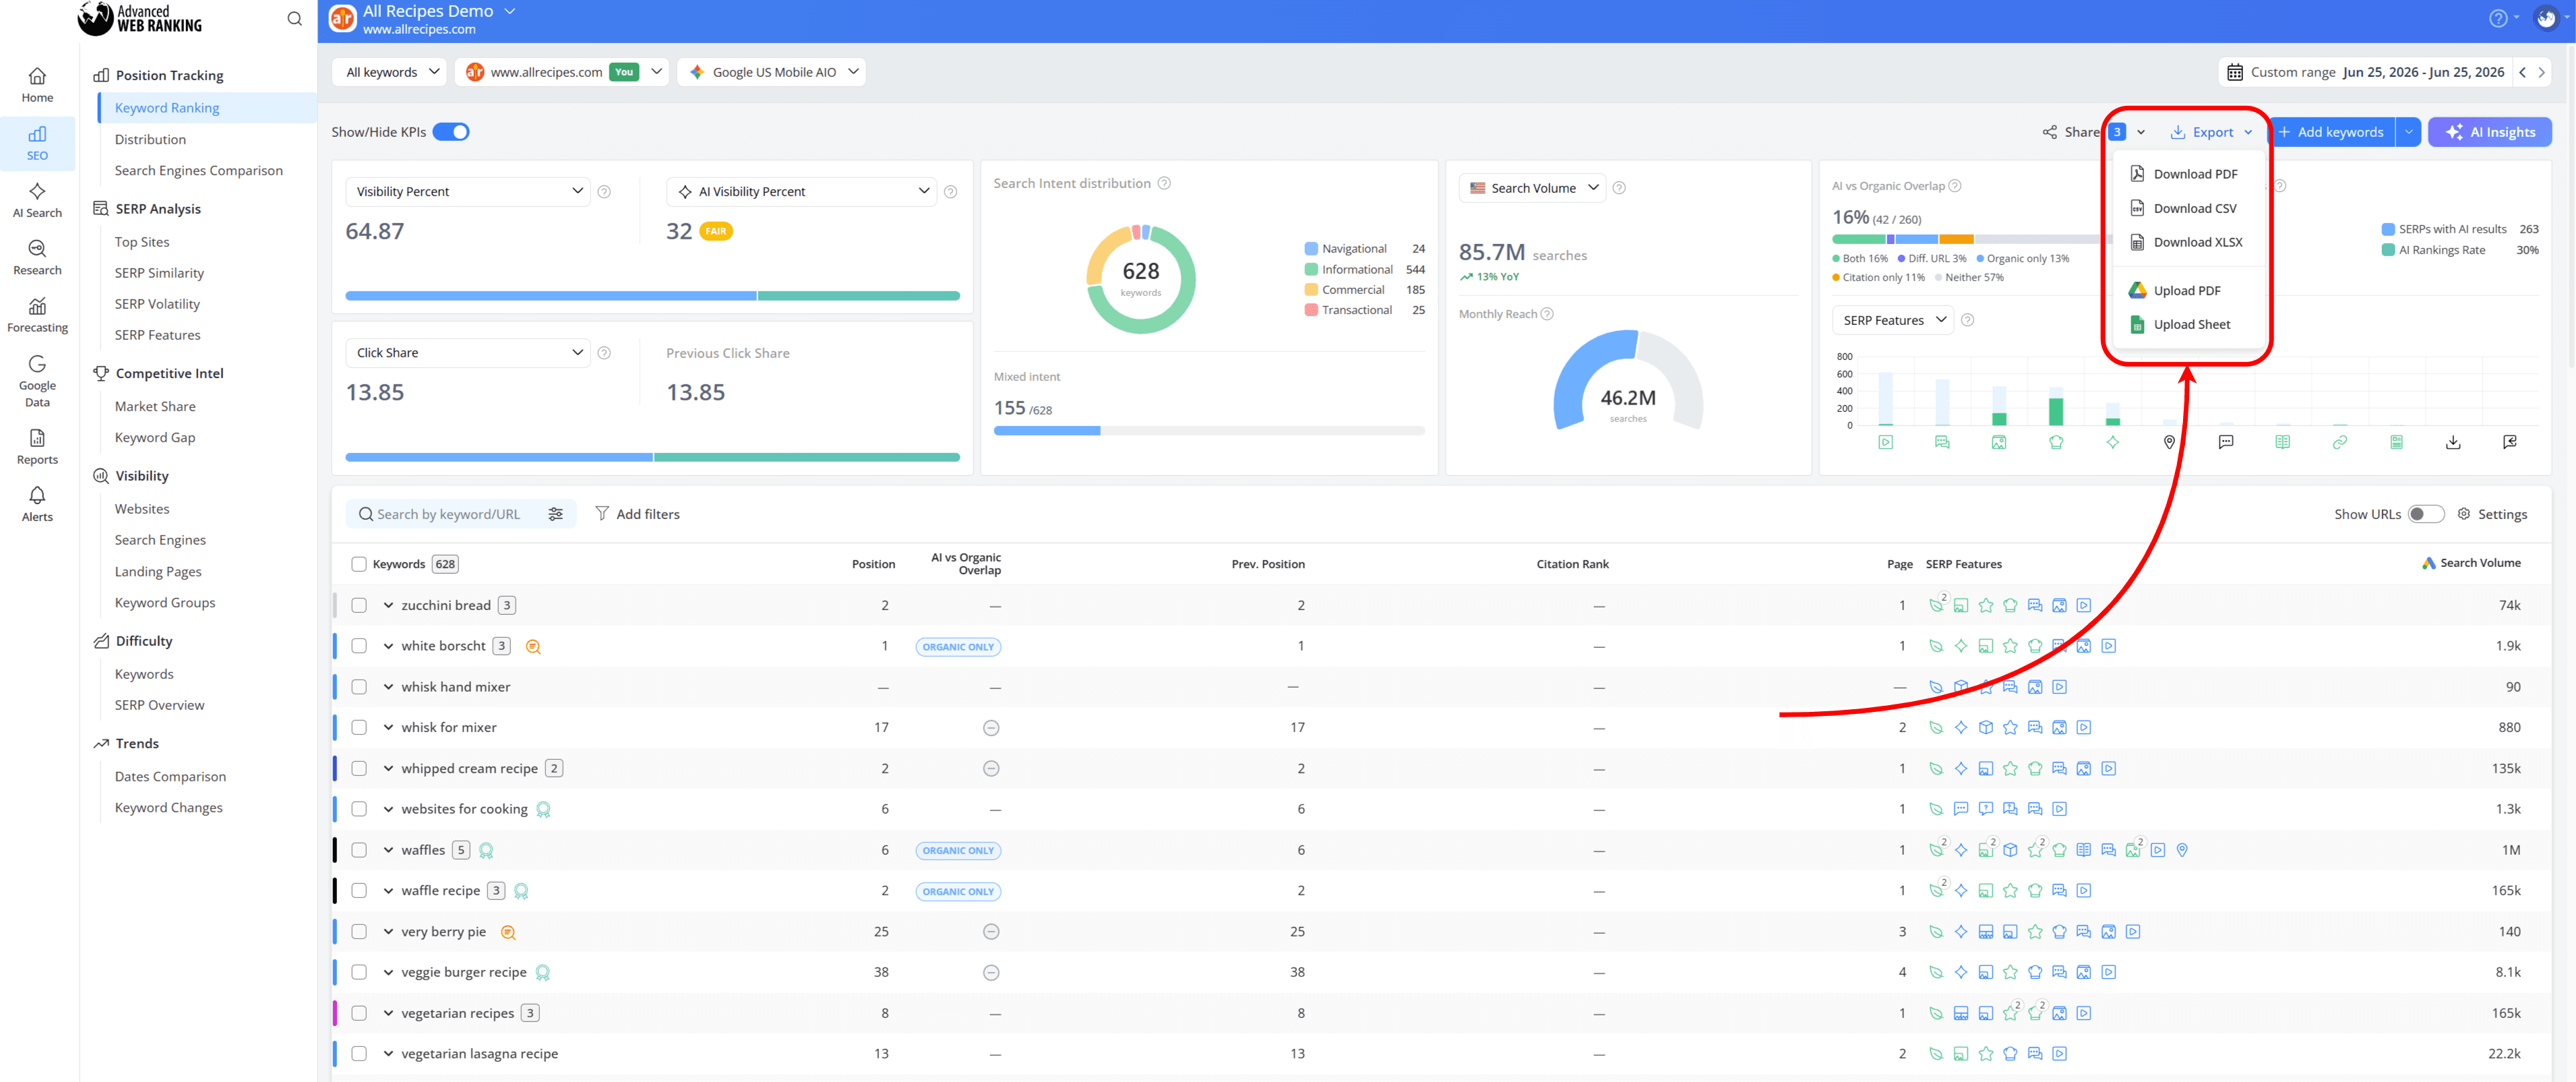
Task: Check the white borscht row checkbox
Action: [x=359, y=646]
